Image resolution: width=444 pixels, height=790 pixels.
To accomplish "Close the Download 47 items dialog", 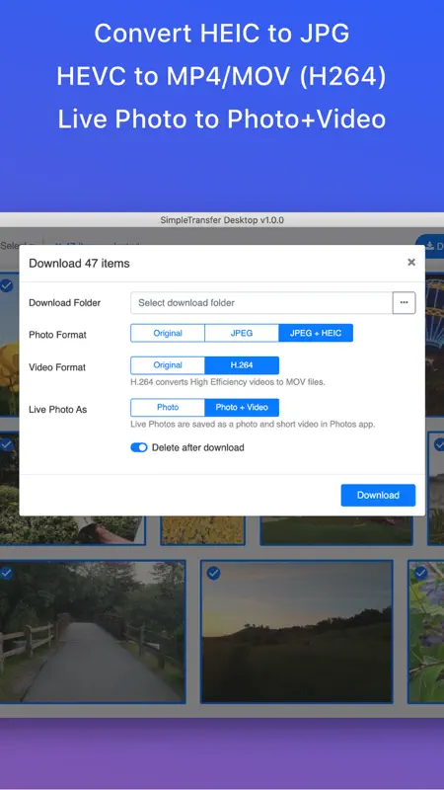I will pyautogui.click(x=411, y=262).
